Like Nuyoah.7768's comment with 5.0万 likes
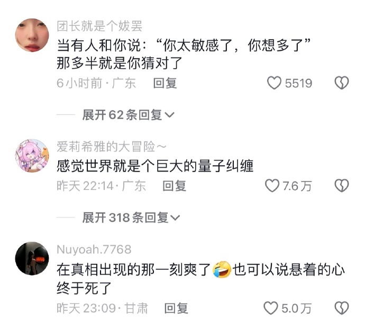 point(271,308)
